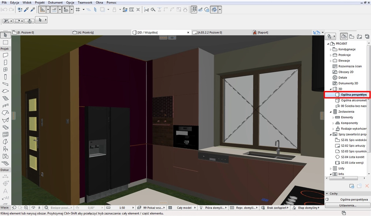Open the Project Map view icon
Screen dimensions: 371x216
pyautogui.click(x=344, y=37)
